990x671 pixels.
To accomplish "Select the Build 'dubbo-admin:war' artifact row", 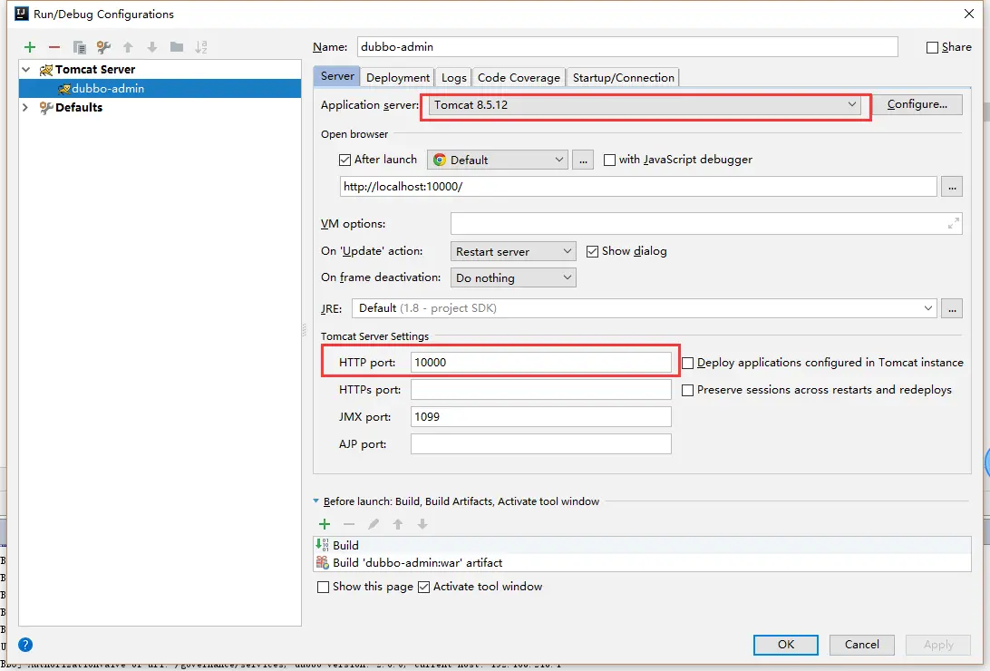I will tap(643, 562).
